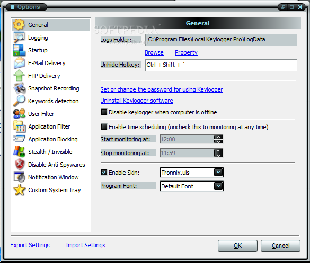
Task: Click the Cancel button
Action: click(280, 246)
